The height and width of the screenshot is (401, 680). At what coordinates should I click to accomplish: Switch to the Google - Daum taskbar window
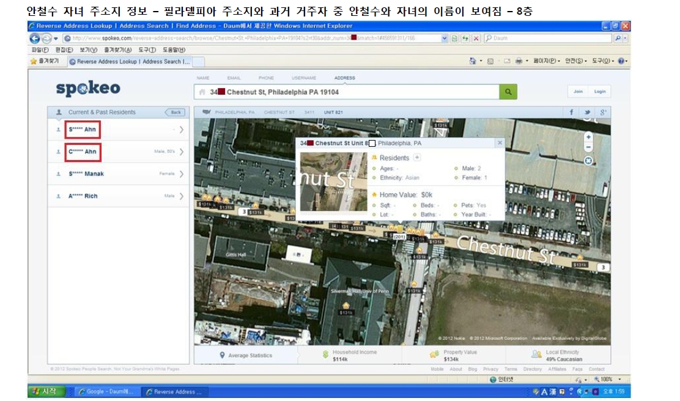point(107,391)
